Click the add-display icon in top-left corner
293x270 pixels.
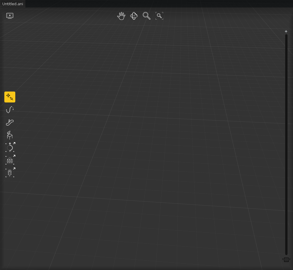(x=10, y=16)
